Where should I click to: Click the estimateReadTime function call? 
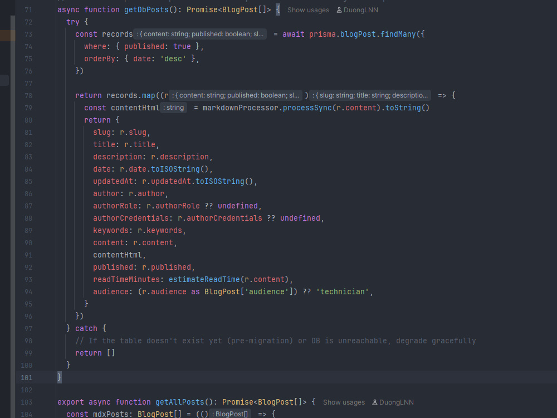(x=204, y=279)
